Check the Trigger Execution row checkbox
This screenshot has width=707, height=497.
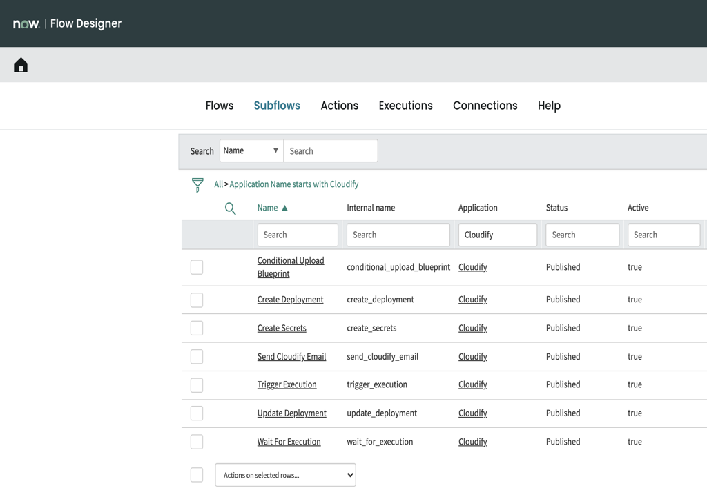pos(197,384)
